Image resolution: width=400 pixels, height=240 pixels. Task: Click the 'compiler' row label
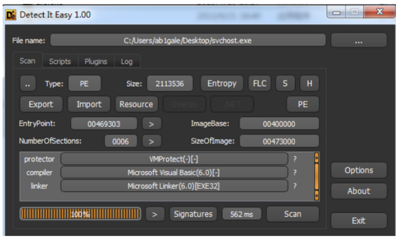[39, 172]
